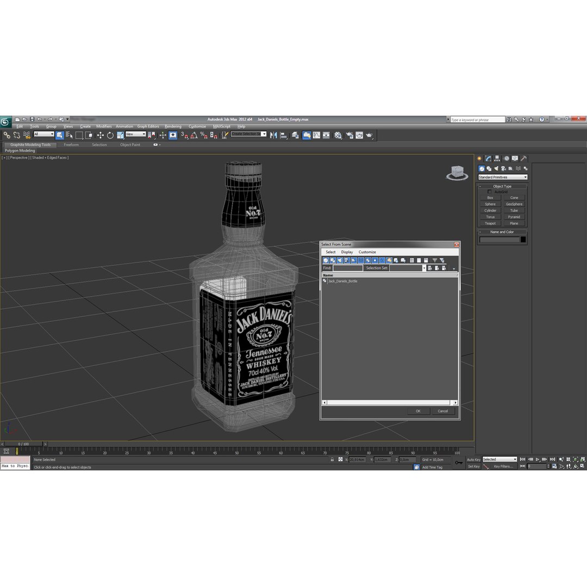Click the 0 / 100 time slider
This screenshot has width=587, height=587.
(23, 444)
